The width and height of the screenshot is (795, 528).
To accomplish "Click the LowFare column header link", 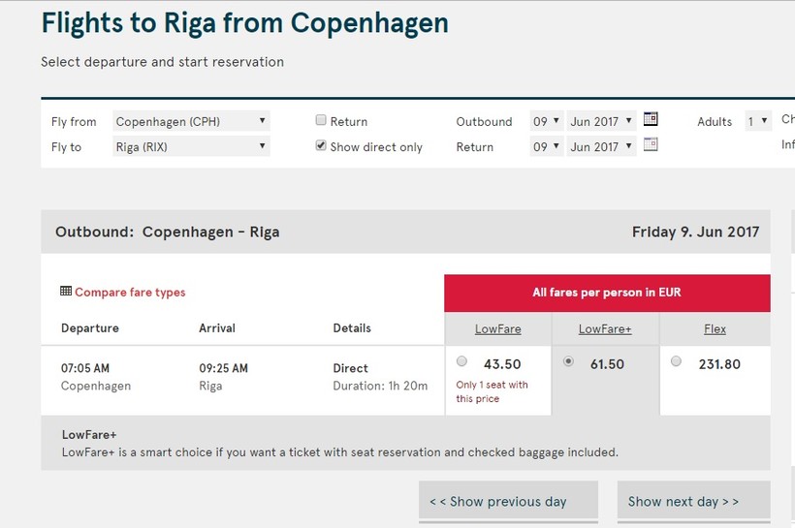I will (497, 329).
